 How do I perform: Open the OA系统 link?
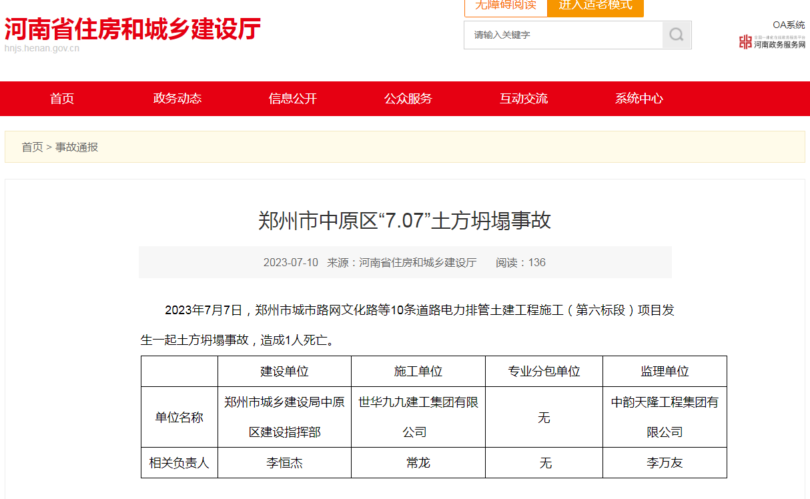tap(789, 25)
